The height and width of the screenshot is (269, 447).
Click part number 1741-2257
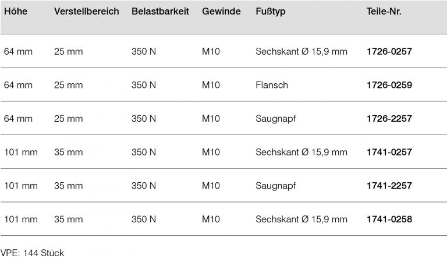[x=389, y=186]
